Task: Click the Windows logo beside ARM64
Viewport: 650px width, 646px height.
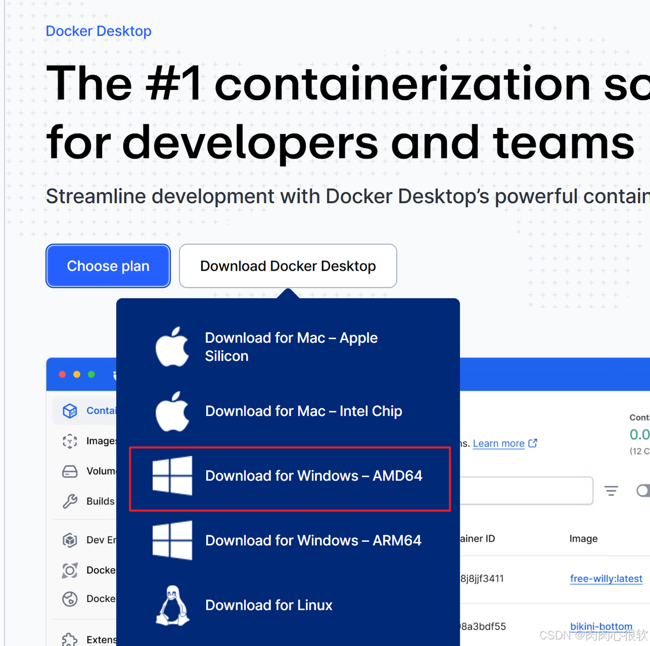Action: tap(173, 540)
